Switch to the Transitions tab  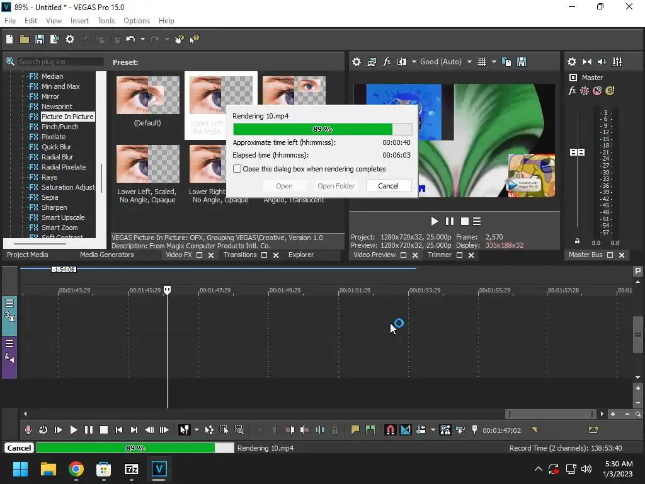[240, 255]
